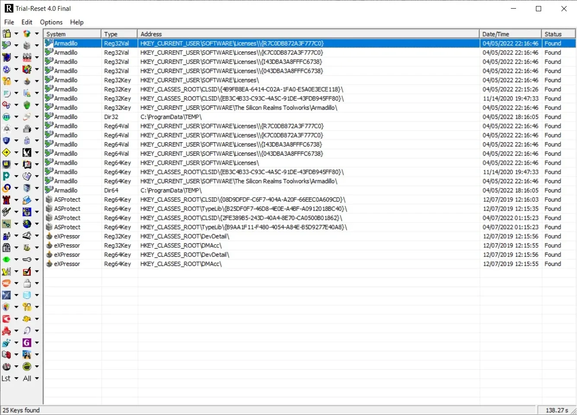This screenshot has height=415, width=577.
Task: Open dropdown beside the red CCC icon
Action: pos(37,57)
